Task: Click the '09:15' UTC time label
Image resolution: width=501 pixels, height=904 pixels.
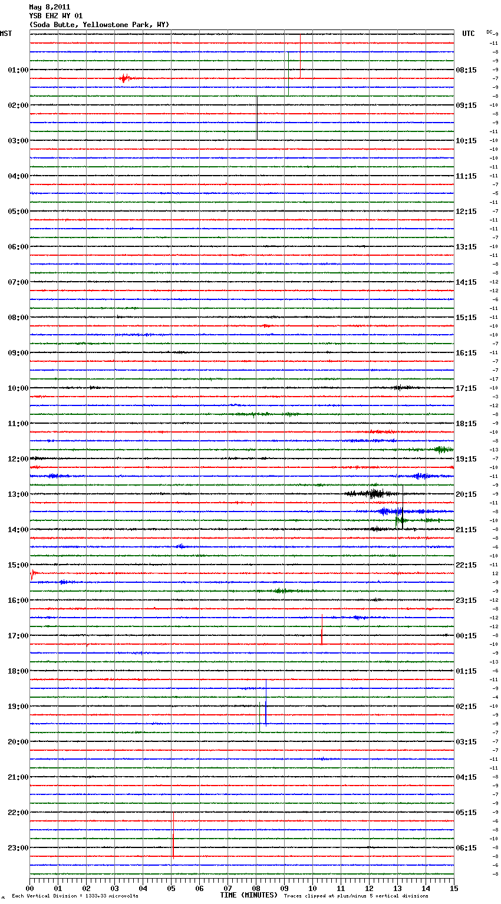Action: (466, 105)
